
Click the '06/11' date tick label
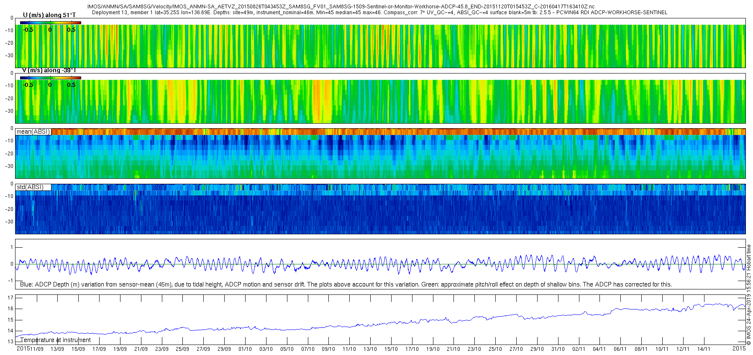[620, 349]
